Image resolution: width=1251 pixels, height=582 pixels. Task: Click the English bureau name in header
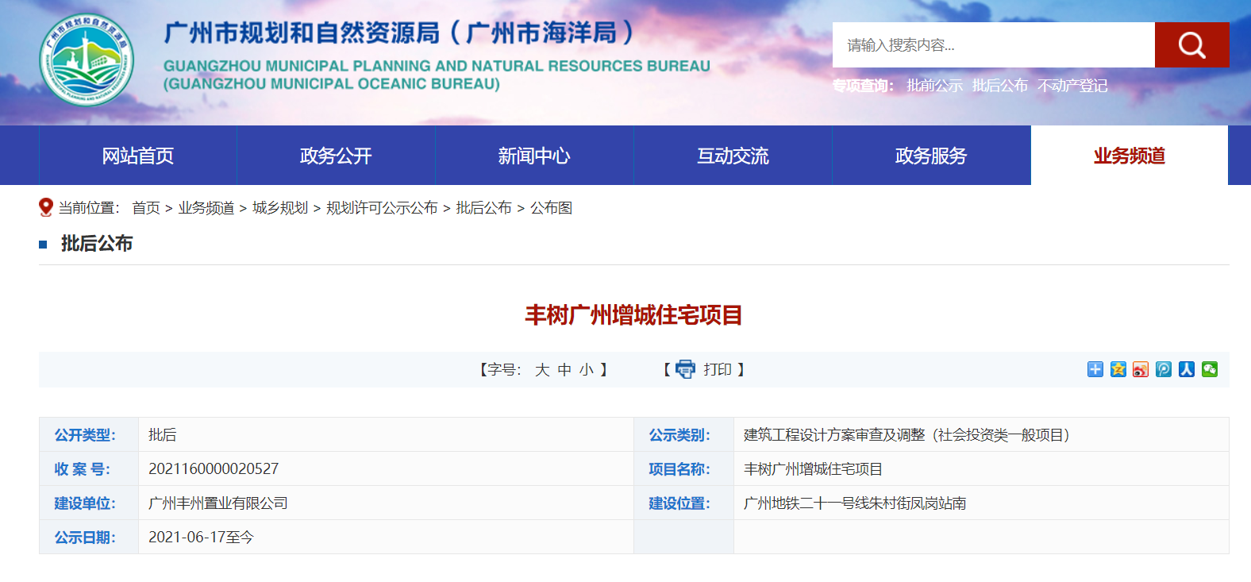[437, 75]
